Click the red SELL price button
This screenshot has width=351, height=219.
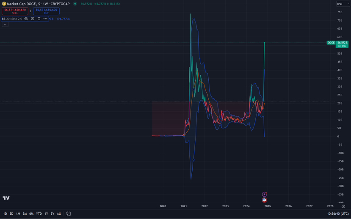15,11
